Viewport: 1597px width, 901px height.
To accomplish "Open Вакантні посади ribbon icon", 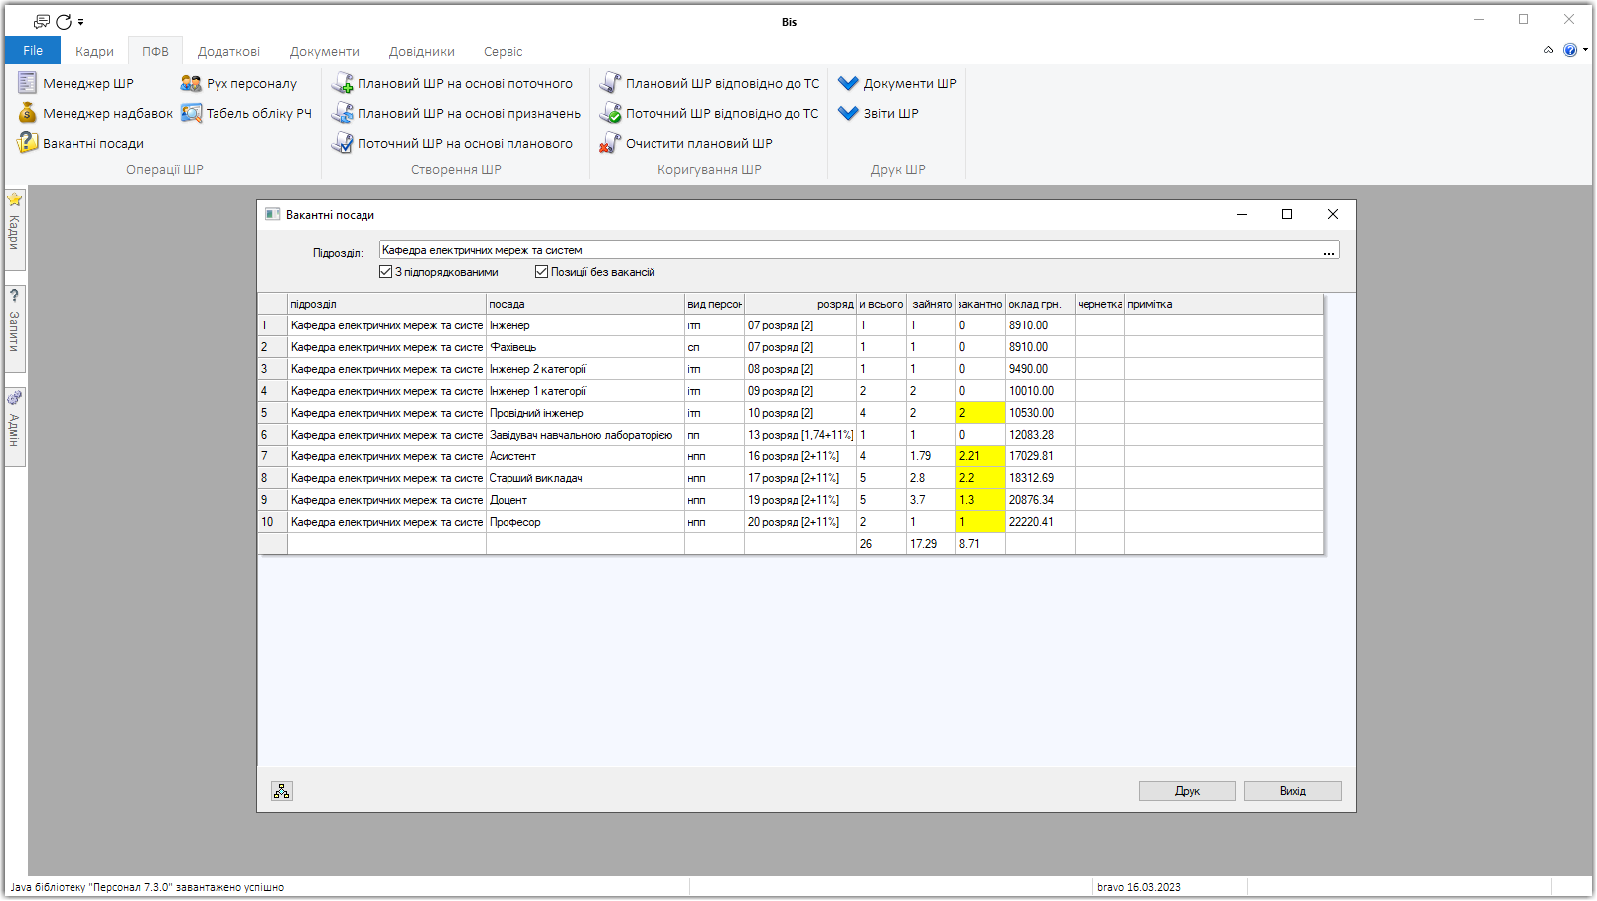I will coord(28,143).
